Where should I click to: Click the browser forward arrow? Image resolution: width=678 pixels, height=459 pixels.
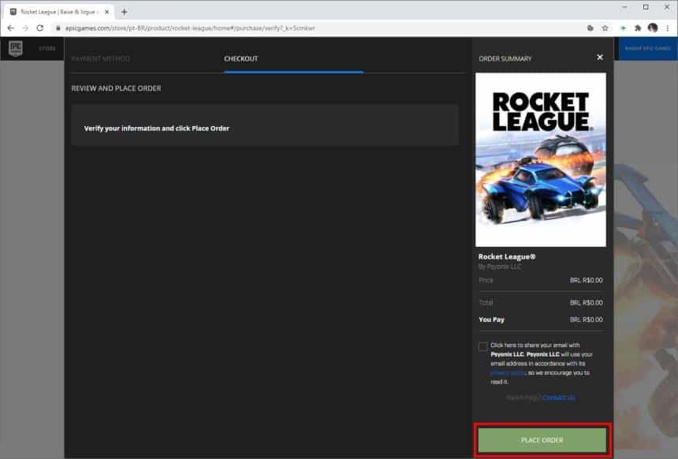(25, 28)
